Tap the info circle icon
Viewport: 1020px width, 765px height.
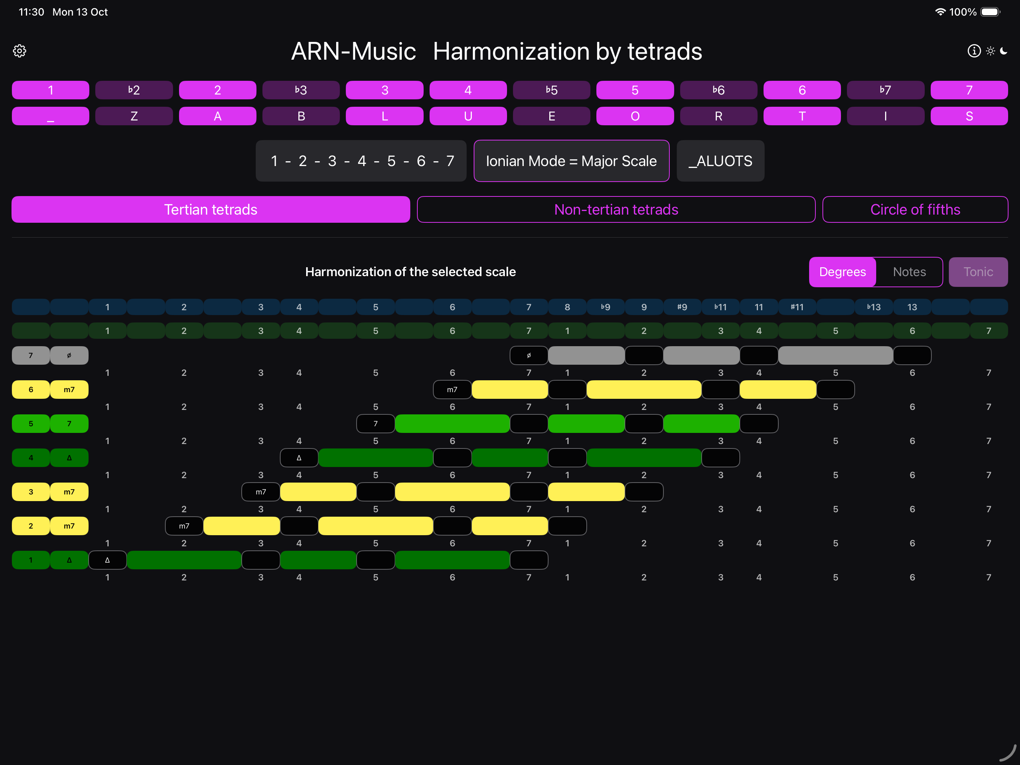click(974, 51)
